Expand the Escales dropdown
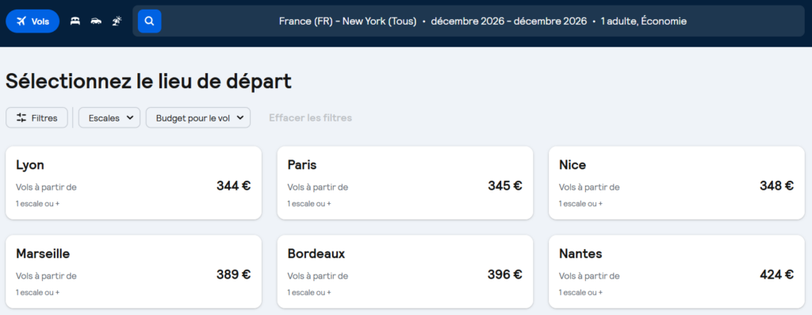The width and height of the screenshot is (812, 315). tap(109, 117)
